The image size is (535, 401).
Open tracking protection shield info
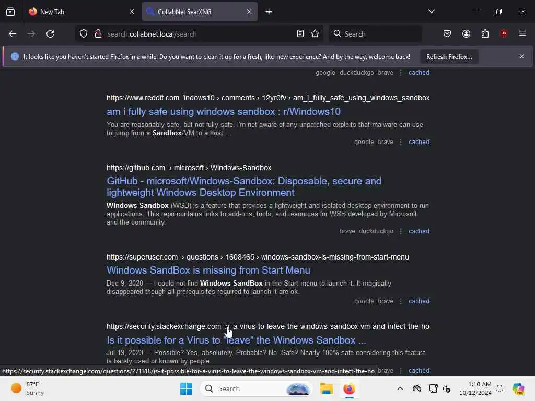point(84,34)
